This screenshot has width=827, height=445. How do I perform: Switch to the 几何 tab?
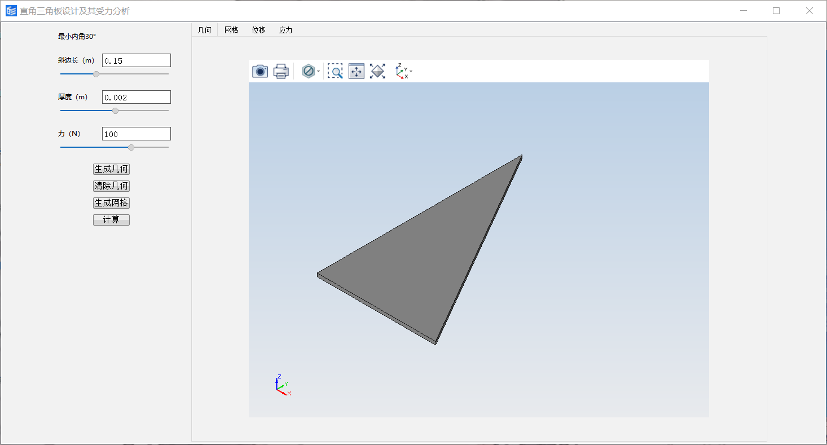[x=204, y=30]
